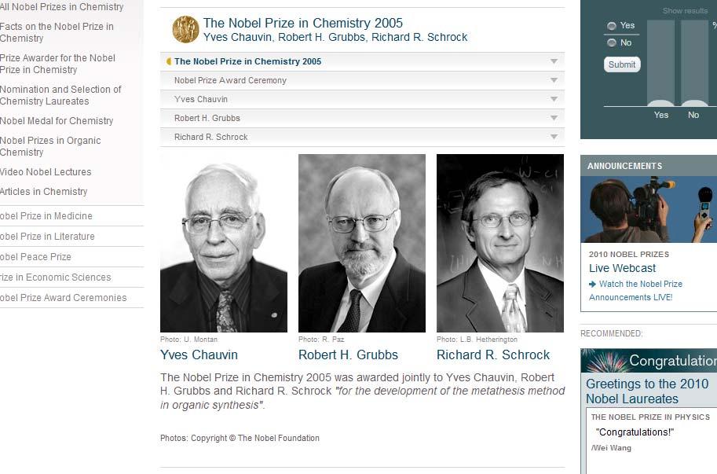Click the arrow icon beside Watch the Nobel Prize

[593, 284]
